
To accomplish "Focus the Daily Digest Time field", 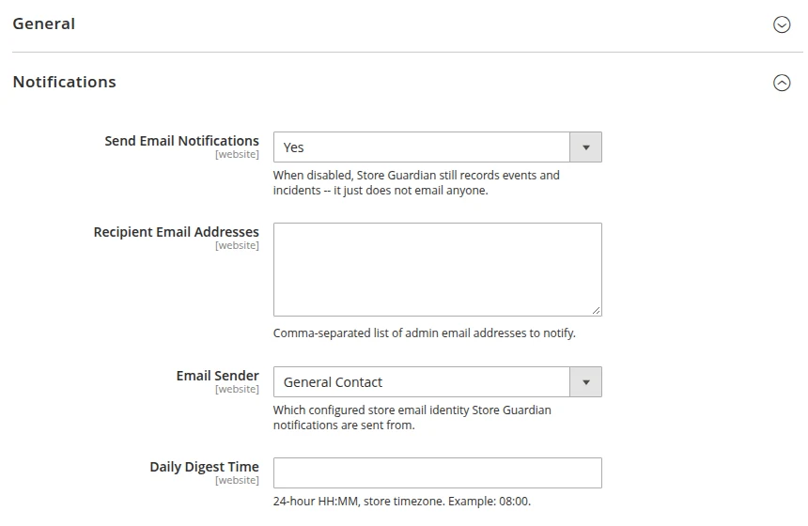I will (437, 473).
